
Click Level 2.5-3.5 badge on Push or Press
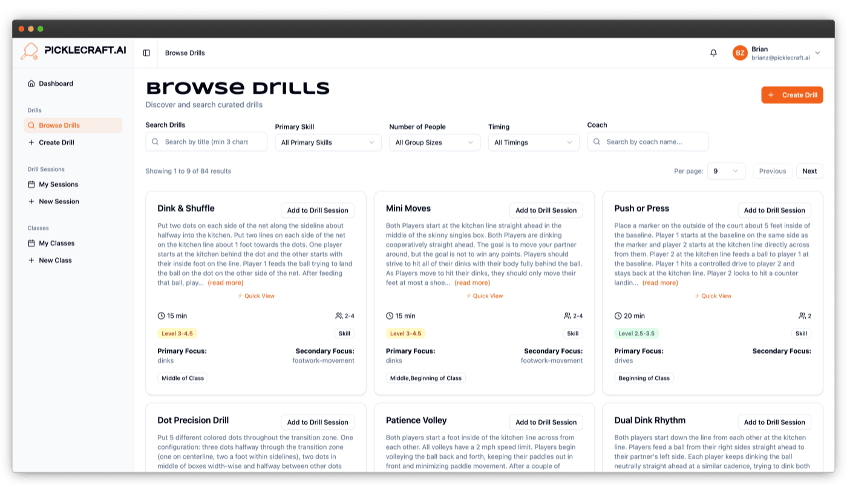click(x=636, y=334)
